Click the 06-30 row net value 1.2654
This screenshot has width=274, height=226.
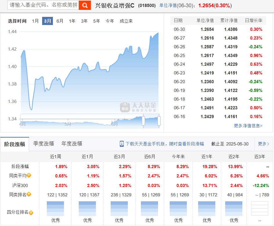[x=207, y=29]
